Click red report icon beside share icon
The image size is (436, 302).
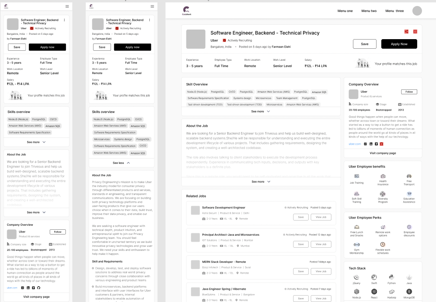pyautogui.click(x=415, y=32)
